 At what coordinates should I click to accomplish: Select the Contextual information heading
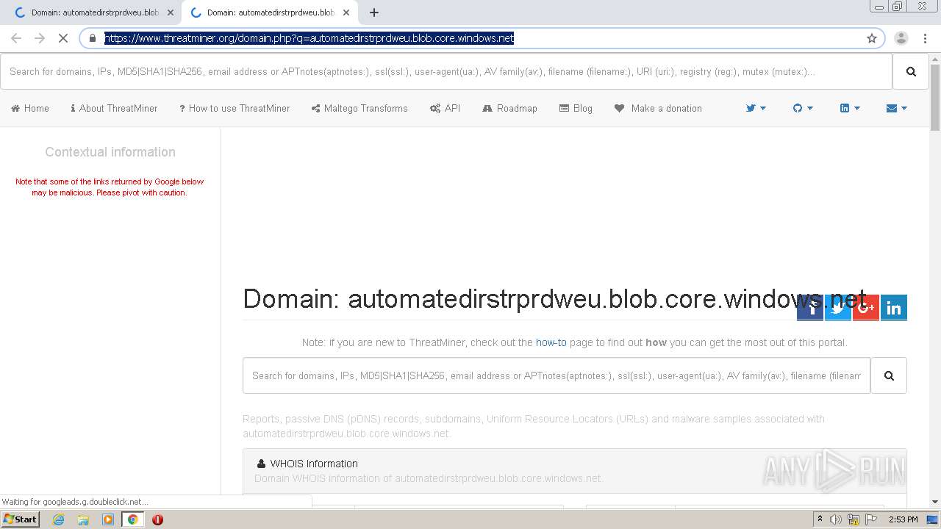(110, 152)
